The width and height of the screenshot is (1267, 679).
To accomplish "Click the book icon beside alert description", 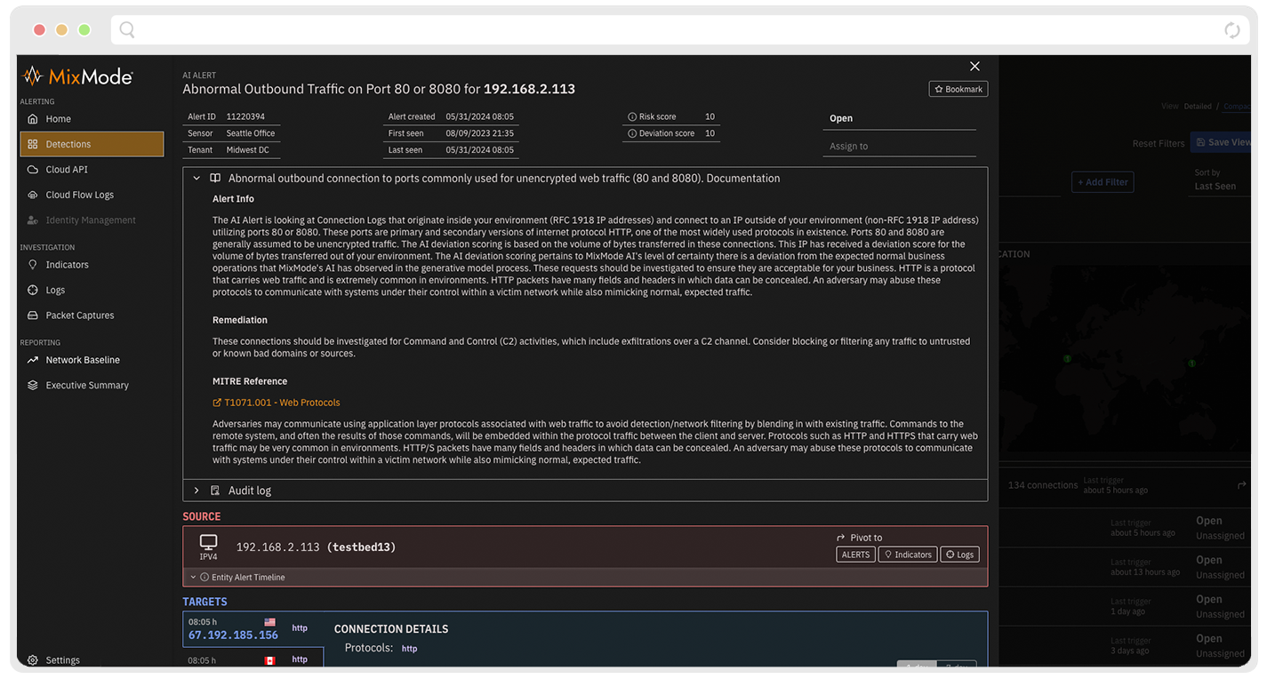I will pyautogui.click(x=215, y=179).
